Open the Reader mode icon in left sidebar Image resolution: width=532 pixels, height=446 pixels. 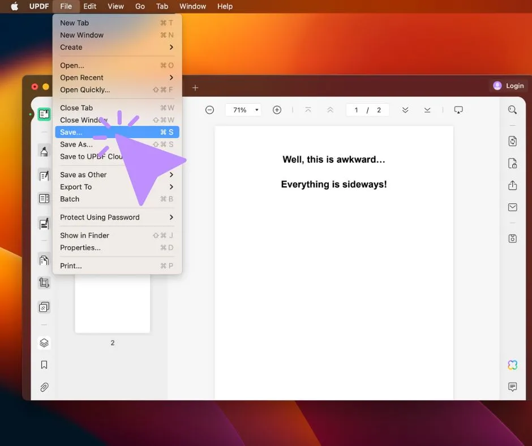tap(44, 114)
